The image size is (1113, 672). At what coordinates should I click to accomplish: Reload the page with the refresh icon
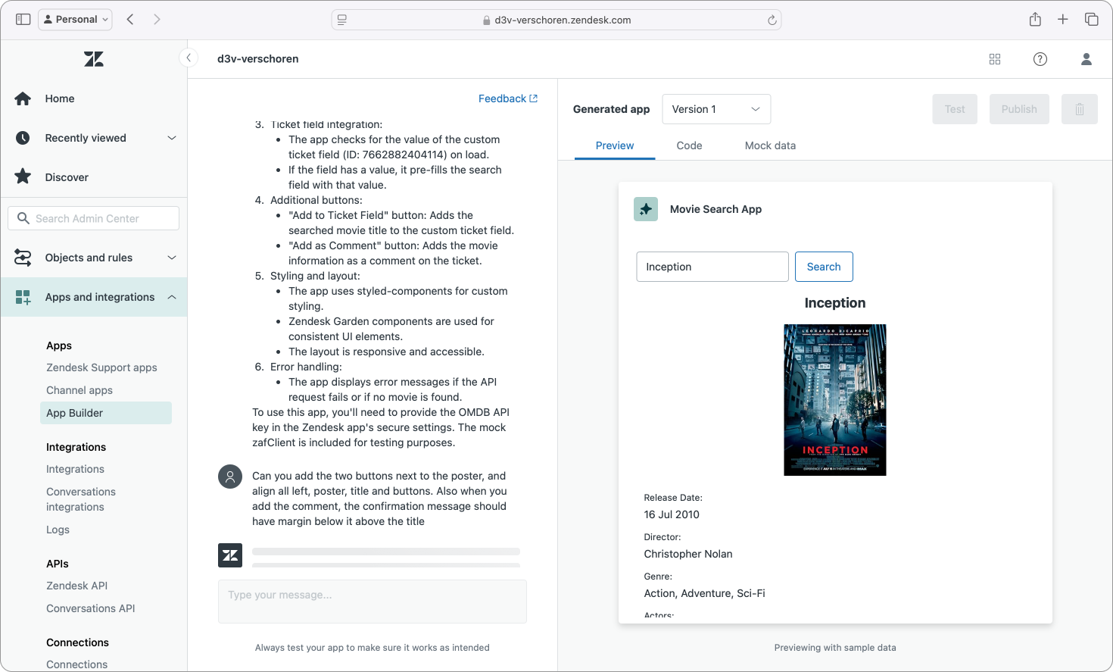click(x=772, y=20)
